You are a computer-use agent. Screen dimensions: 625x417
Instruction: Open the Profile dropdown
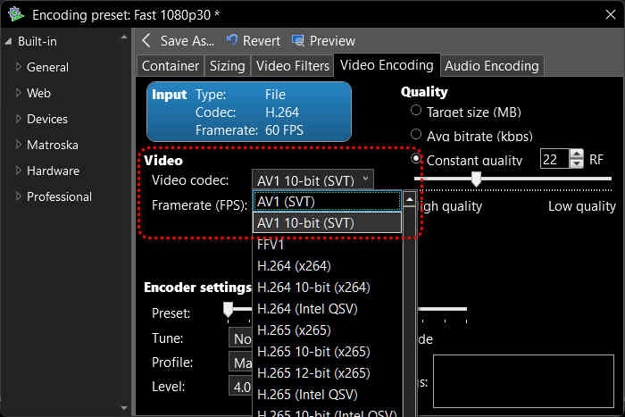240,363
